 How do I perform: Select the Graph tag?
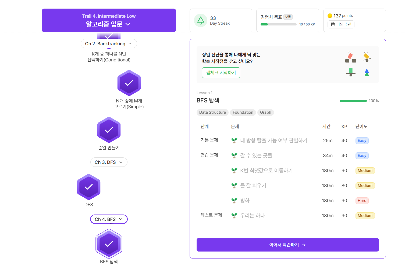[x=265, y=112]
